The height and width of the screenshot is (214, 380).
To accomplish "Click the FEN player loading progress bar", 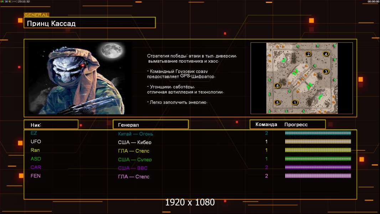I will tap(318, 176).
